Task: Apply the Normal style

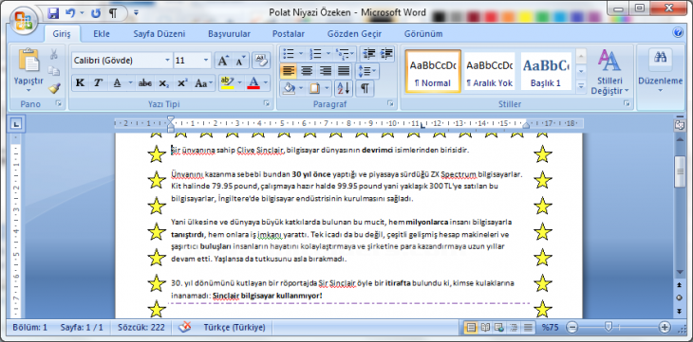Action: coord(433,71)
